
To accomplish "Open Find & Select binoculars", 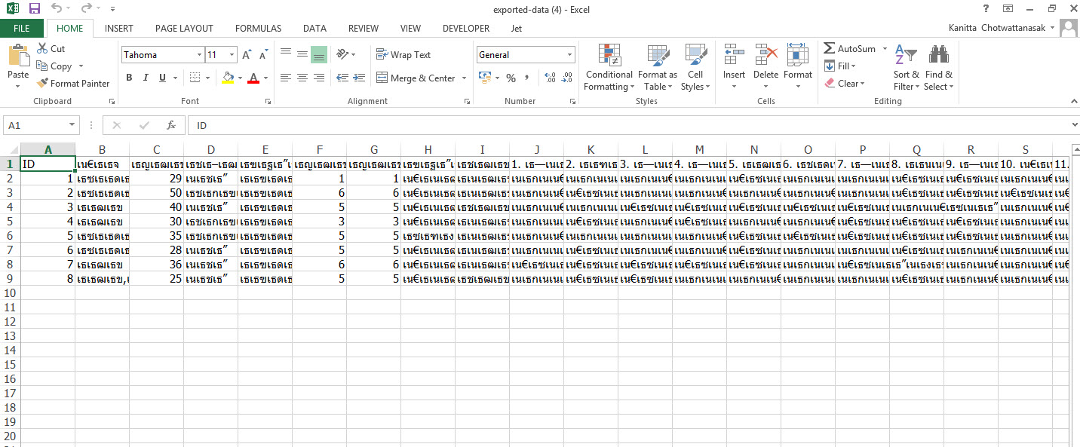I will coord(939,67).
